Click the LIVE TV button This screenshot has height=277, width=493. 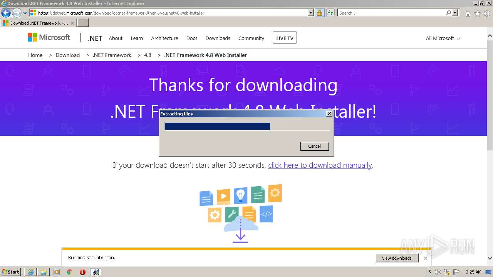point(285,38)
